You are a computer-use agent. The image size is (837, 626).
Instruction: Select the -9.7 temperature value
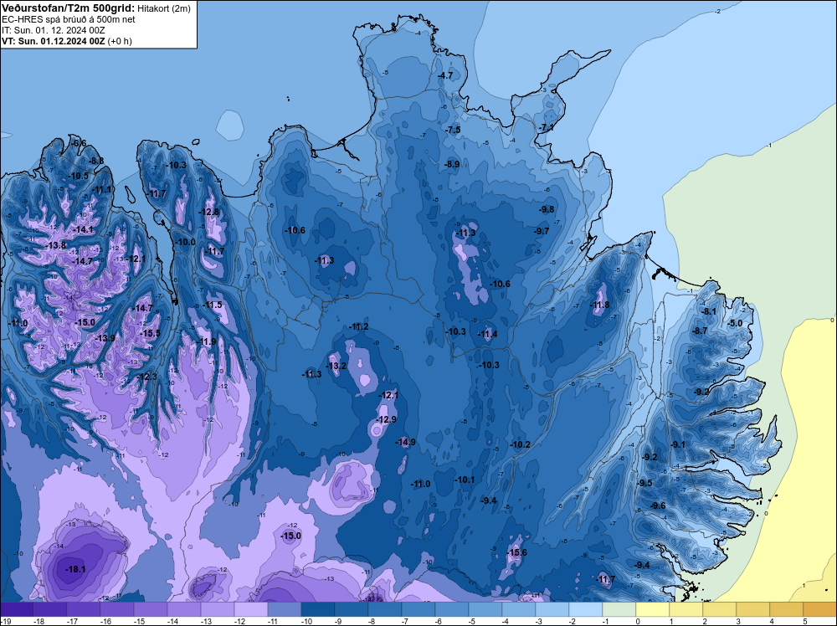(542, 231)
